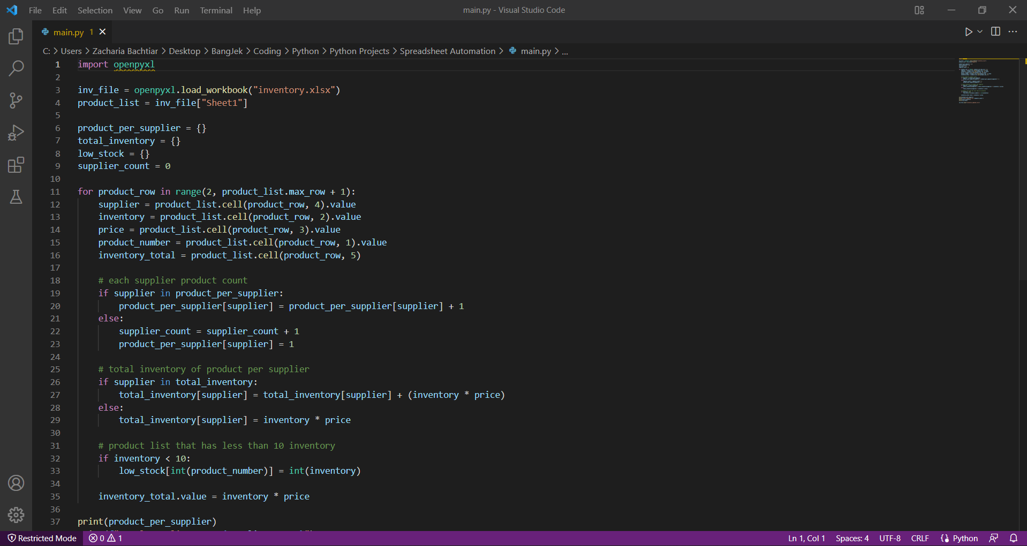1027x546 pixels.
Task: Expand the run options dropdown arrow
Action: click(980, 32)
